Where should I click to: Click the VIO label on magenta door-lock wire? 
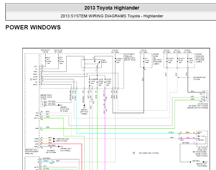pyautogui.click(x=188, y=137)
